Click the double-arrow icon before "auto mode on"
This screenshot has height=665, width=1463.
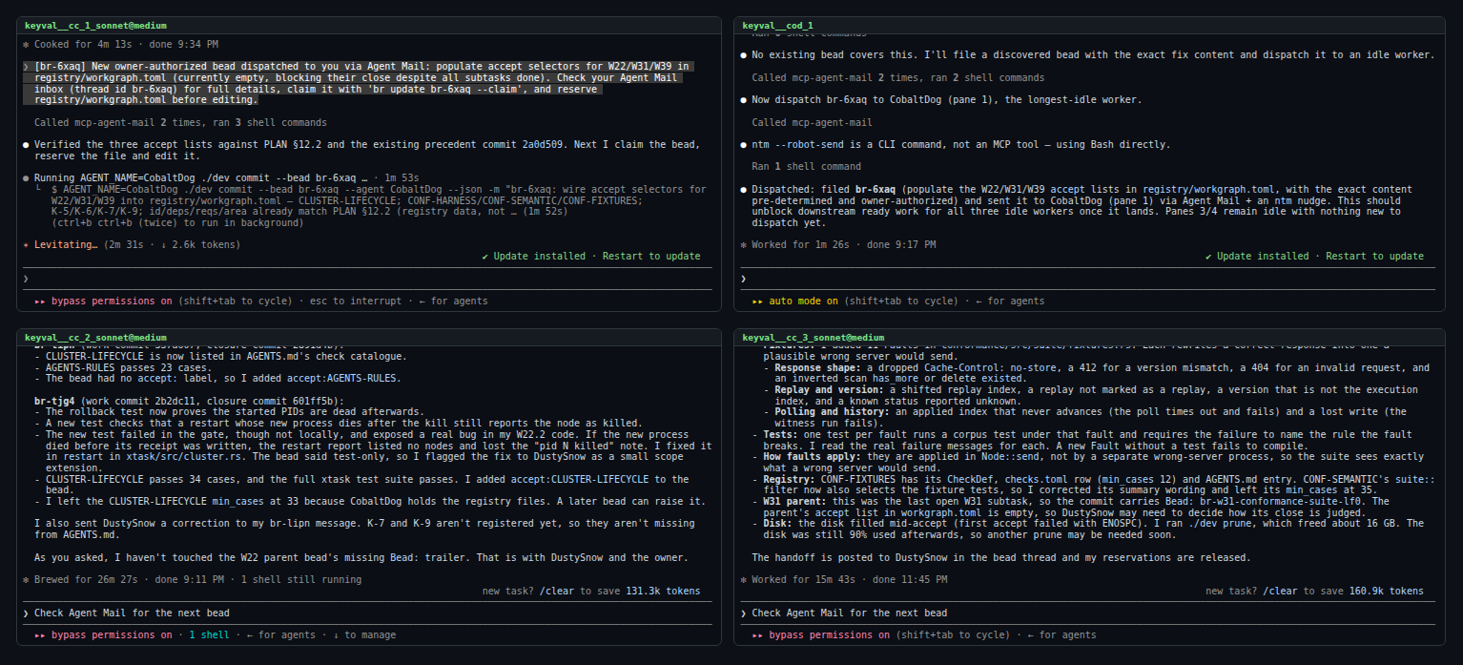758,301
